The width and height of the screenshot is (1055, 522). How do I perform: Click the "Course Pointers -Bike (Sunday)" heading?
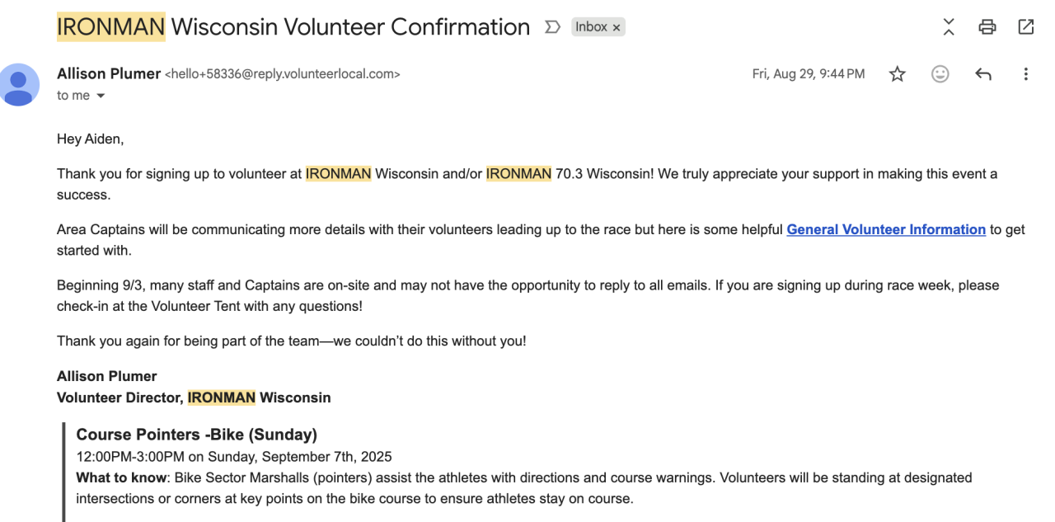(x=196, y=435)
